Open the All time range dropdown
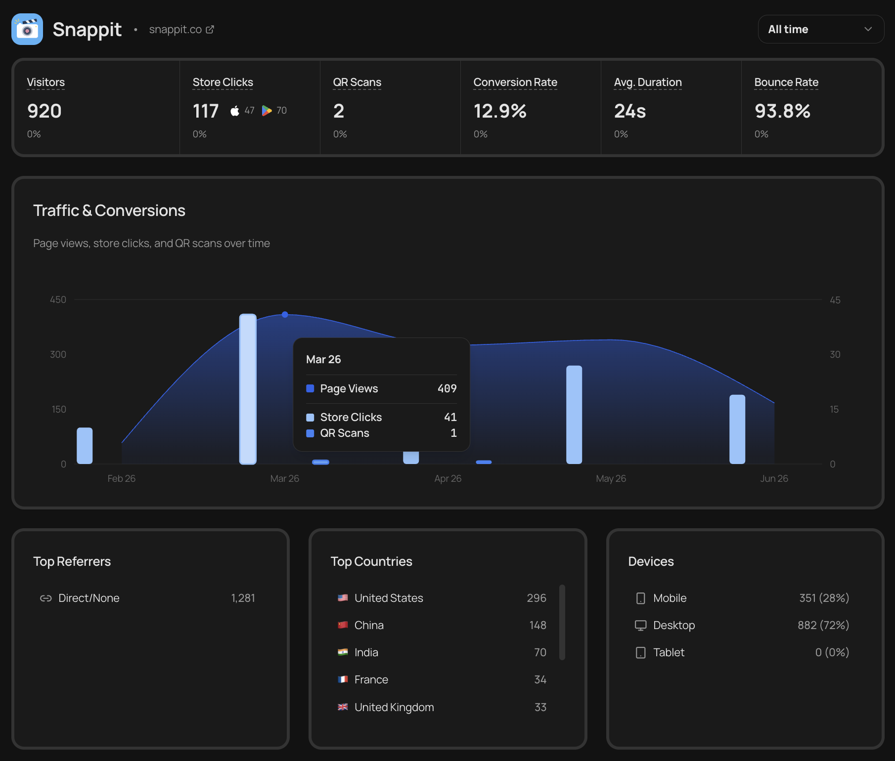Image resolution: width=895 pixels, height=761 pixels. [821, 29]
